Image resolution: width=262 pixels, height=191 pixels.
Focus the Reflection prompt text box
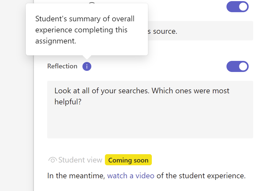[x=150, y=109]
